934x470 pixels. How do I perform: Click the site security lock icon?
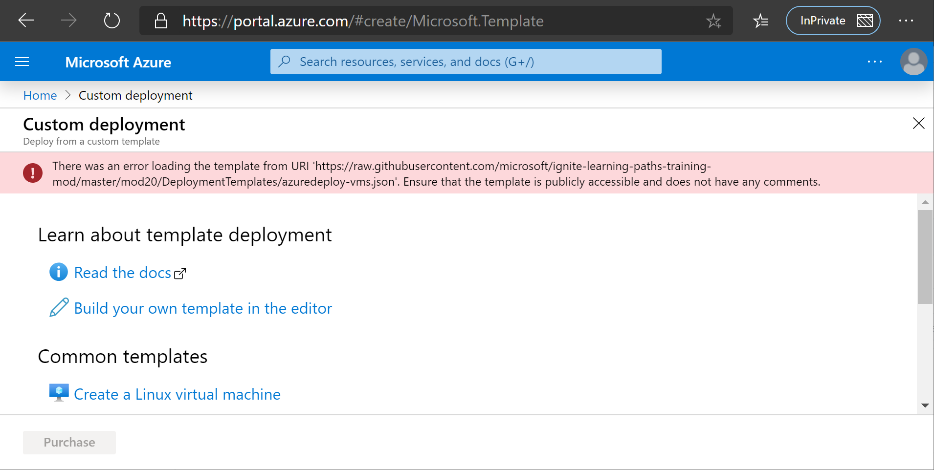point(160,21)
